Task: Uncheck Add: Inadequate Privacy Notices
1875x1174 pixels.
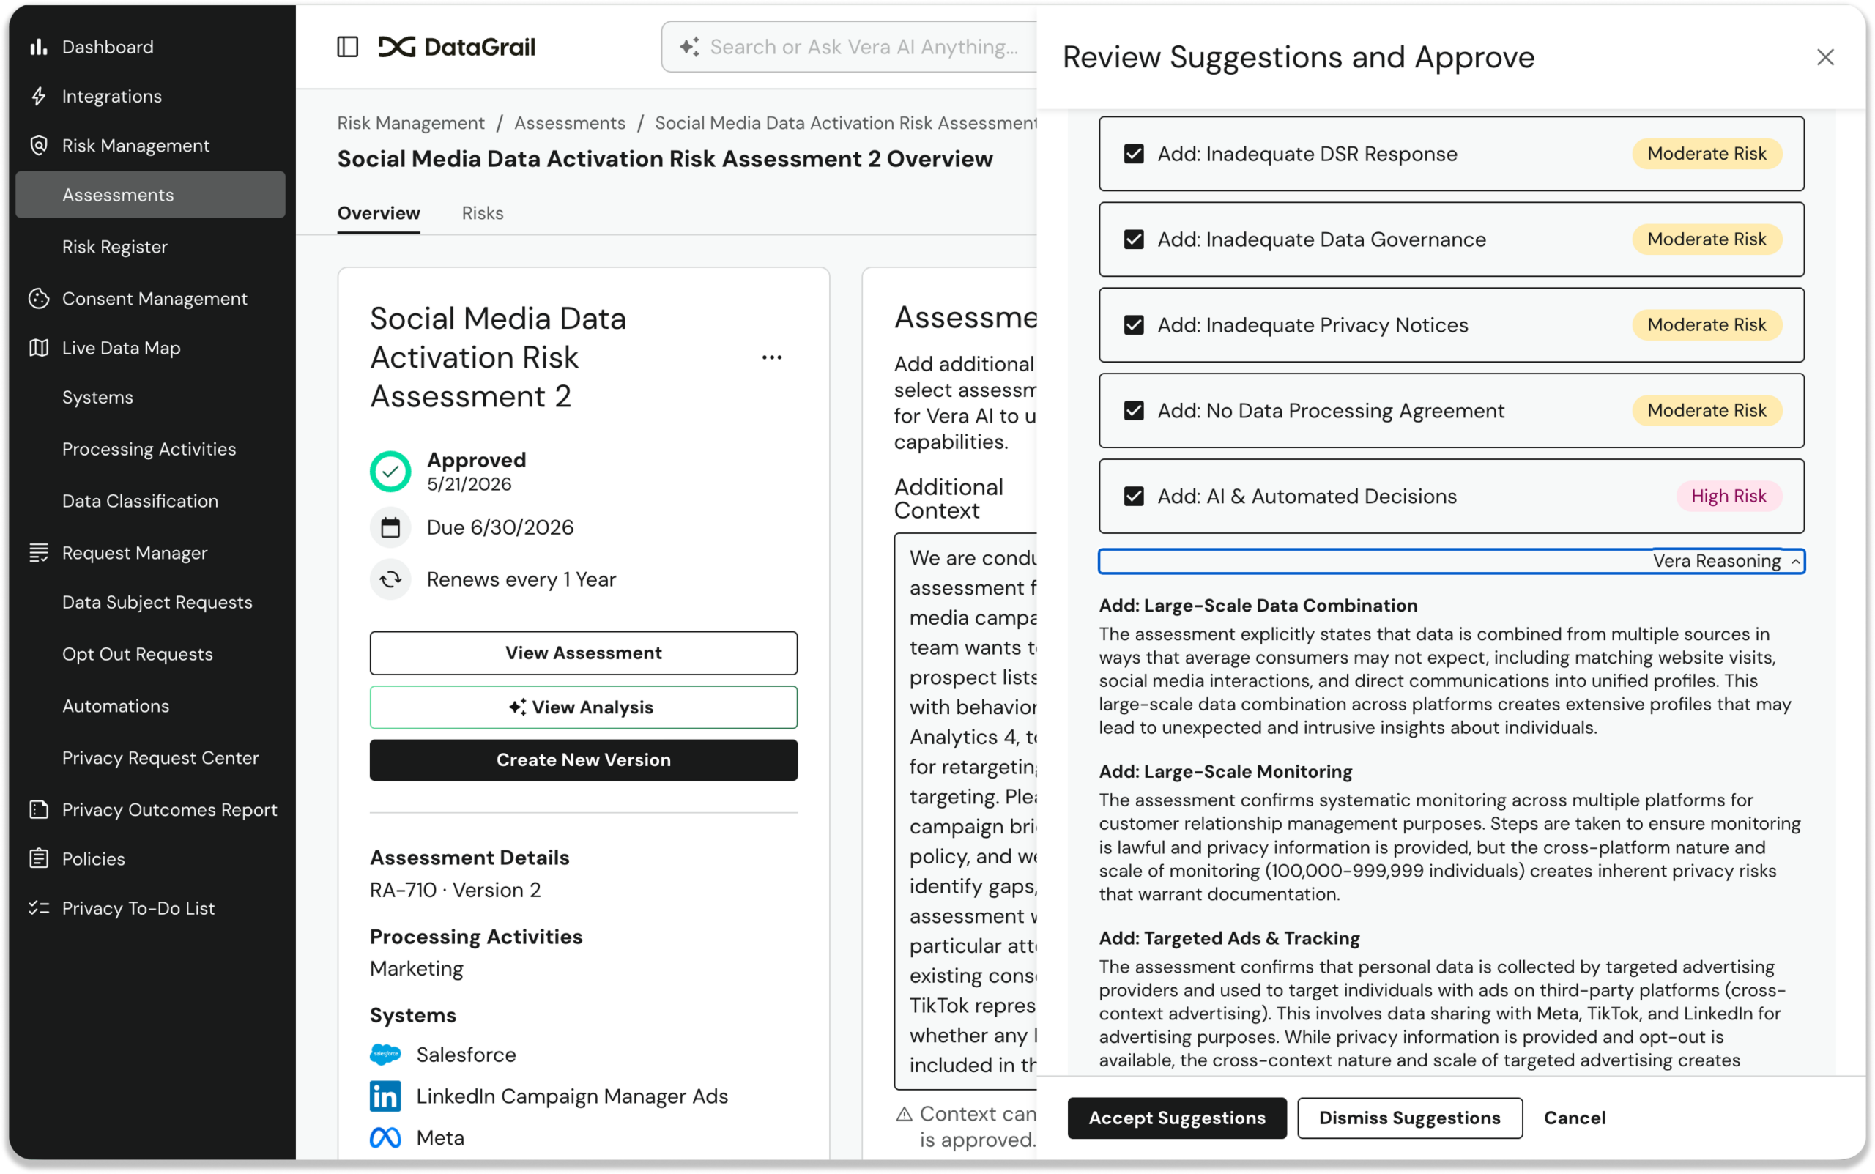Action: point(1134,324)
